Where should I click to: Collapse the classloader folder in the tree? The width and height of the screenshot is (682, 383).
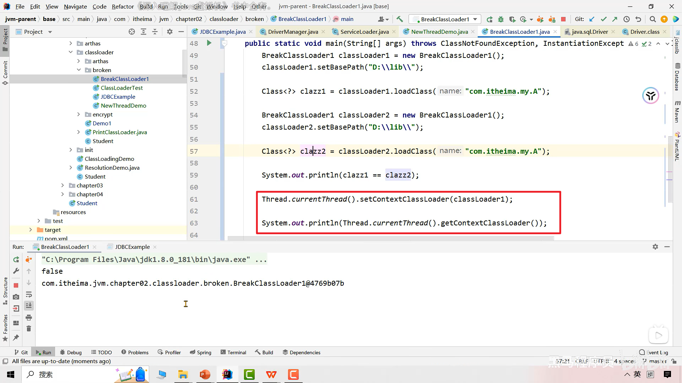(x=71, y=52)
